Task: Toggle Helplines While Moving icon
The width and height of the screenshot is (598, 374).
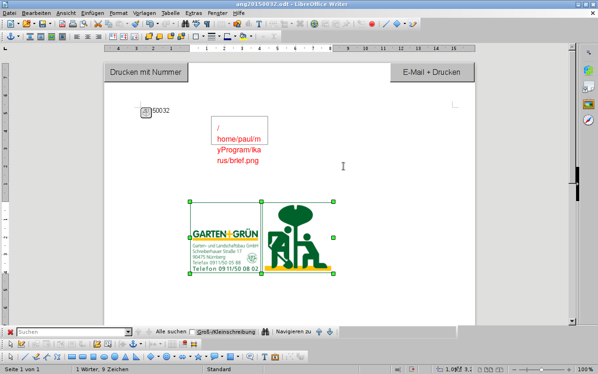Action: click(x=194, y=344)
